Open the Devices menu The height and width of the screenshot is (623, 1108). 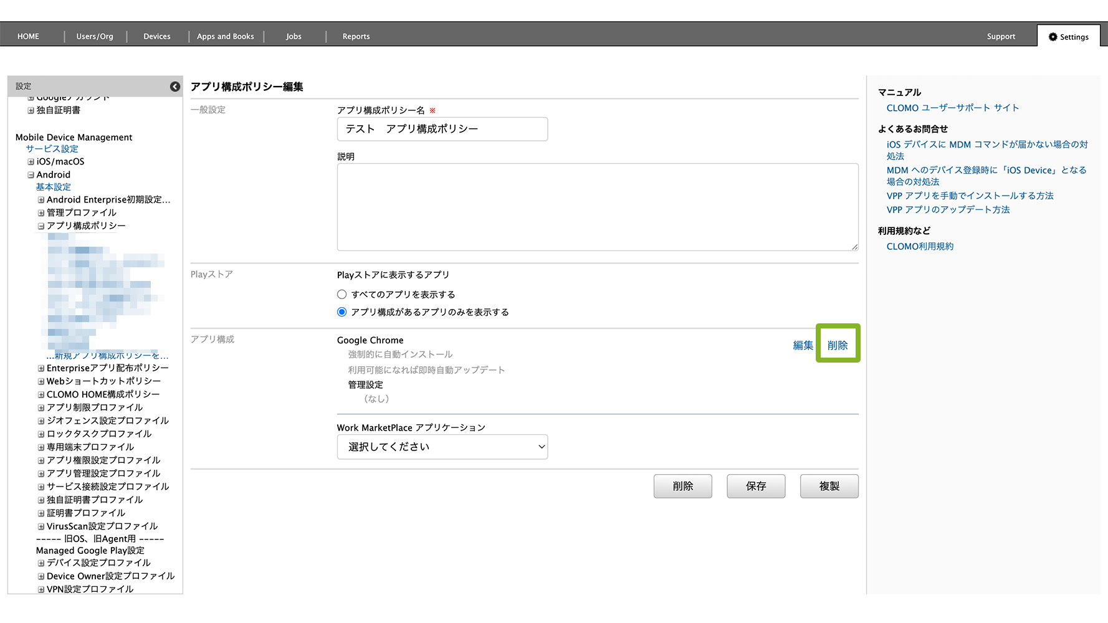[157, 37]
